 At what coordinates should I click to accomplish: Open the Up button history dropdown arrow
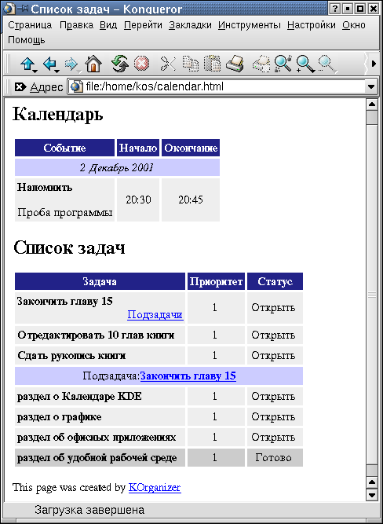[x=35, y=71]
